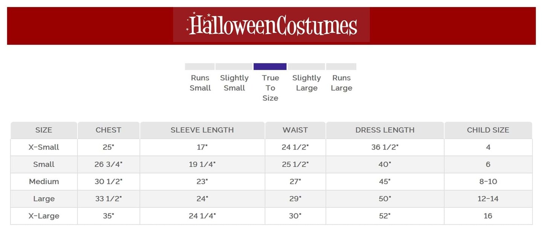Click the CHILD SIZE column header
The height and width of the screenshot is (235, 542).
tap(488, 130)
